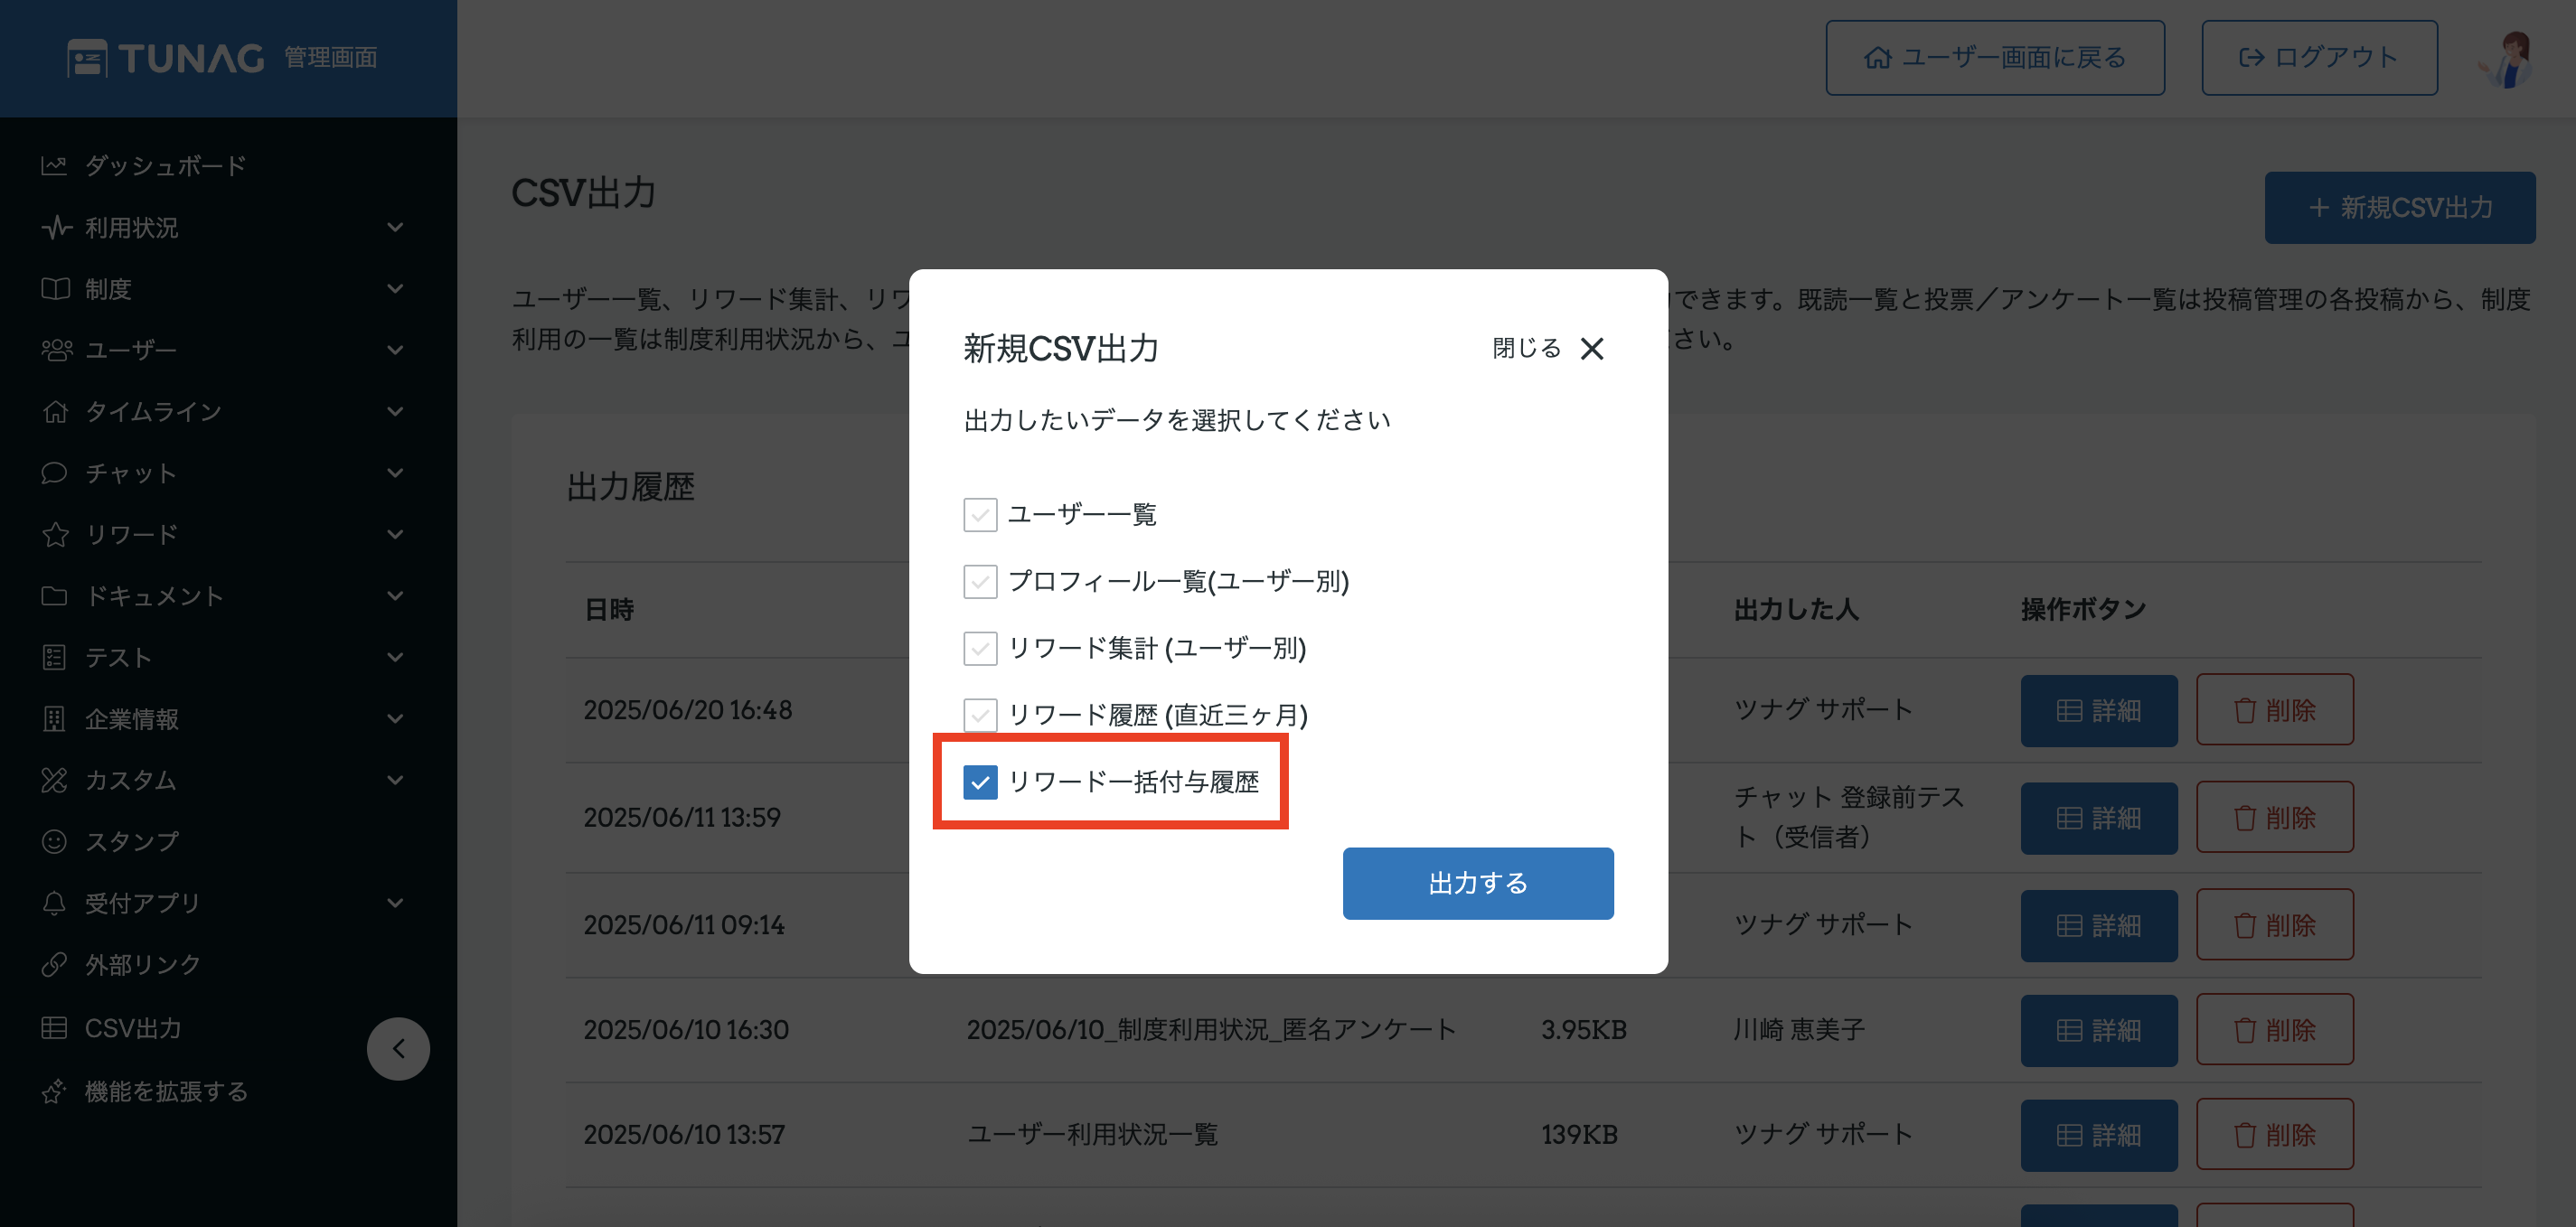
Task: Check the ユーザー一覧 checkbox
Action: click(980, 514)
